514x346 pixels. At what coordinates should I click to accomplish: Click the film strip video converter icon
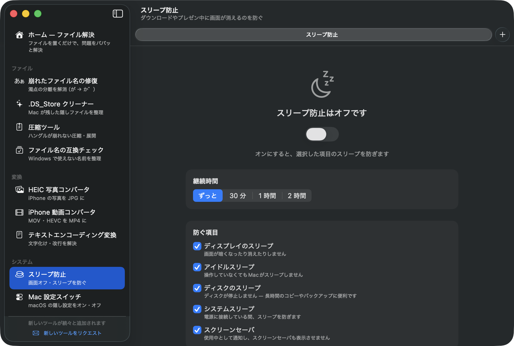pyautogui.click(x=19, y=212)
